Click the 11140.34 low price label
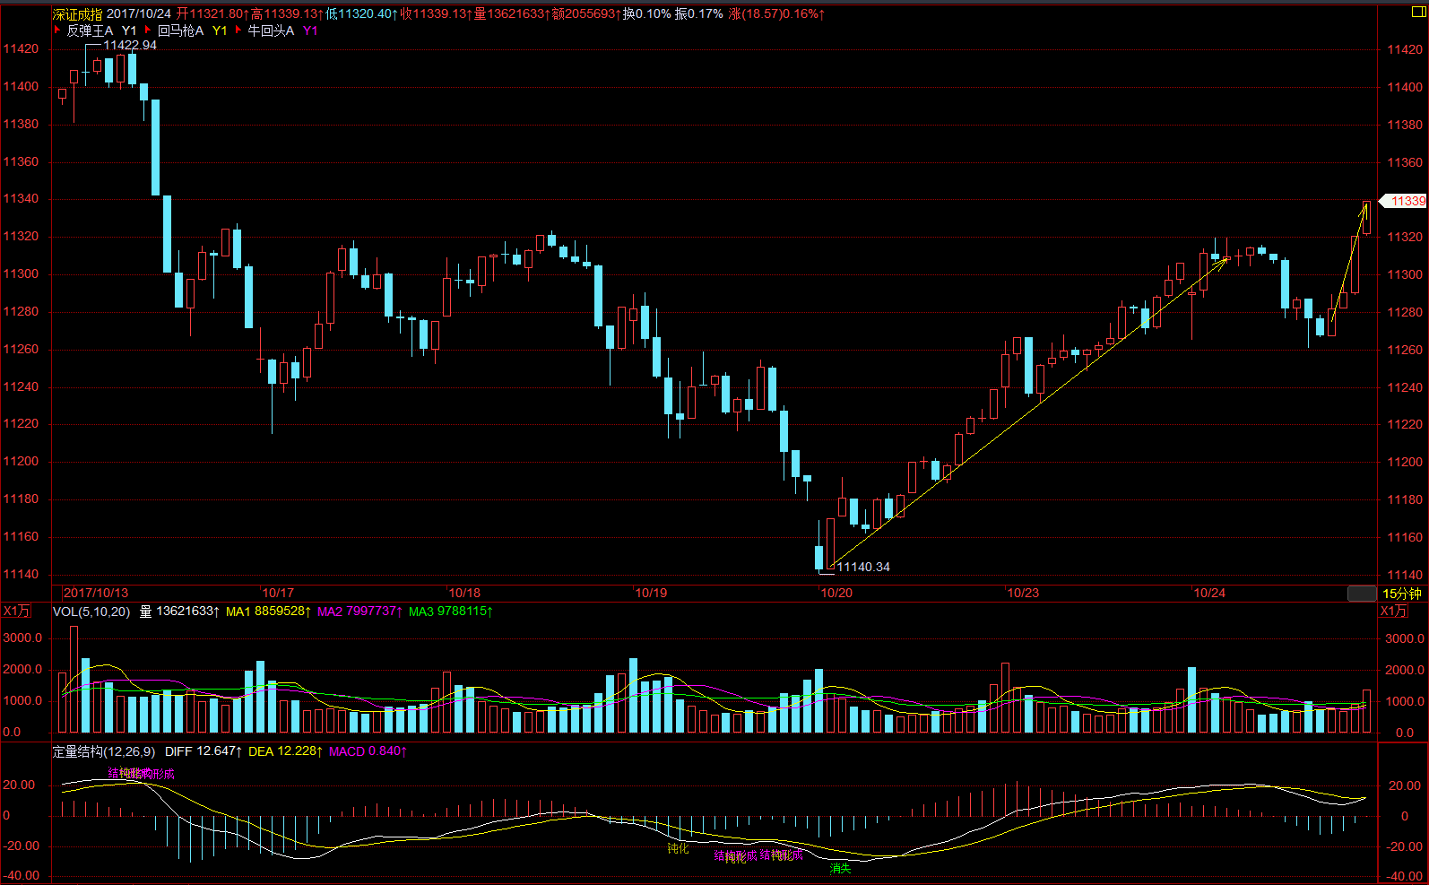Image resolution: width=1429 pixels, height=885 pixels. pyautogui.click(x=863, y=567)
